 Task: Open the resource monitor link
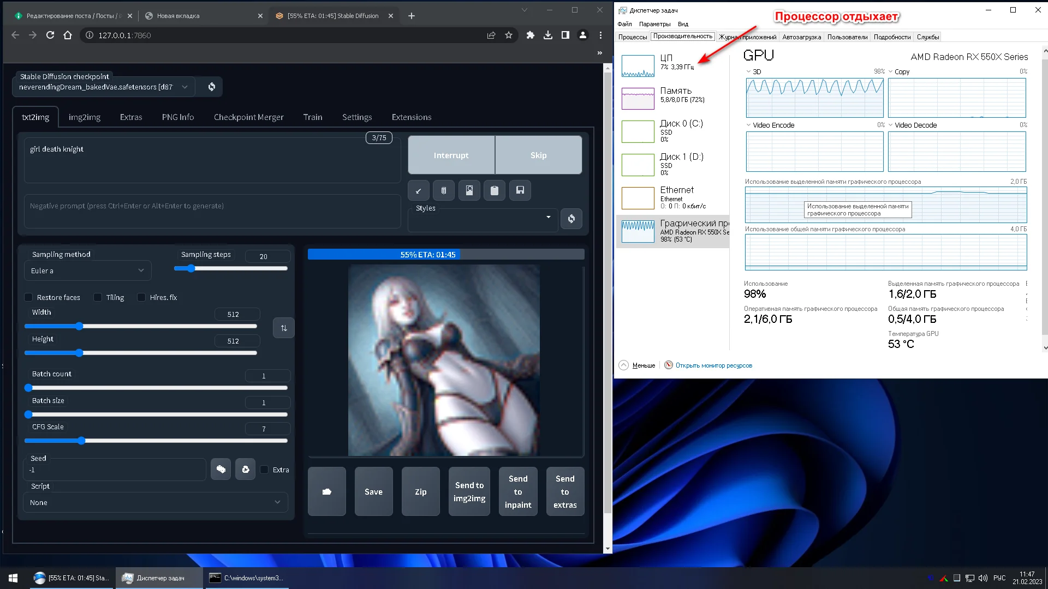tap(713, 365)
